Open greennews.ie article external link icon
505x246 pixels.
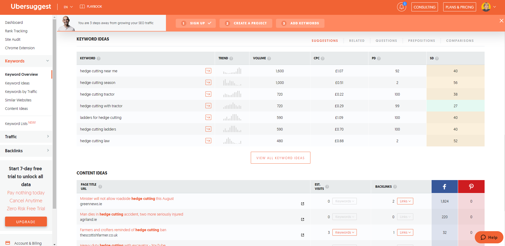[x=302, y=204]
